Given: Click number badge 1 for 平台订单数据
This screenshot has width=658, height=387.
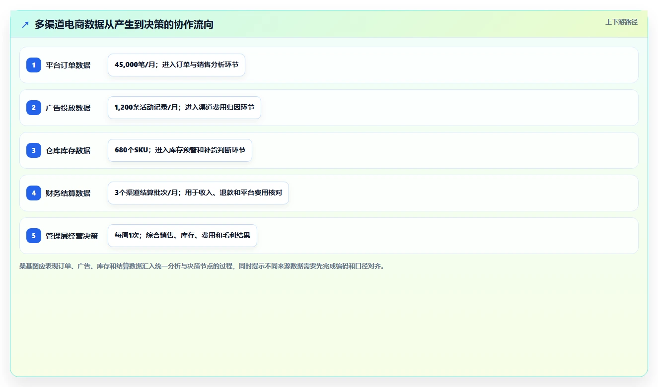Looking at the screenshot, I should (x=34, y=65).
